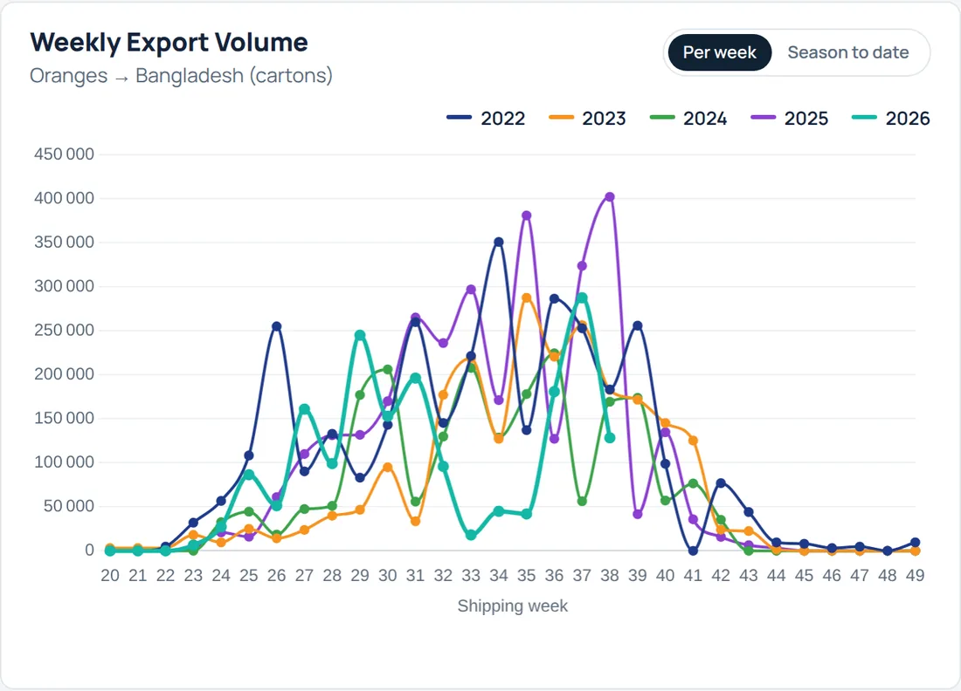Switch to the Per week view

coord(720,52)
